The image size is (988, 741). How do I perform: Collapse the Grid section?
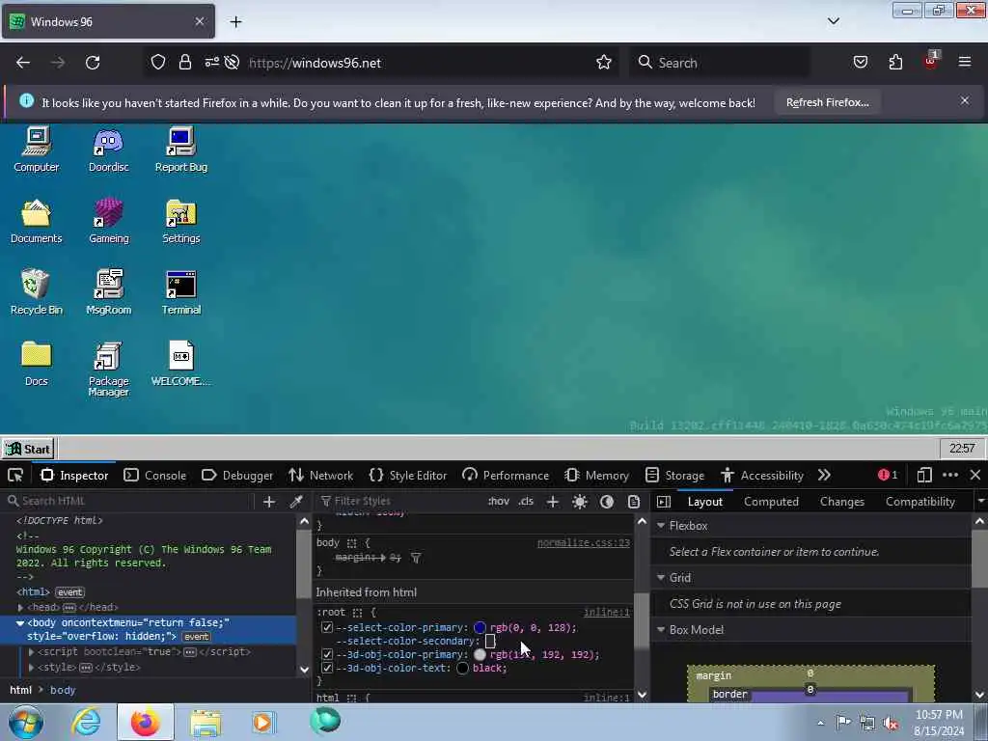click(661, 578)
